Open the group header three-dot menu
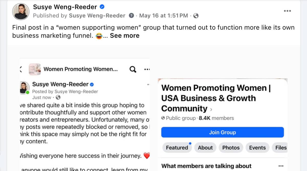The height and width of the screenshot is (171, 307). point(147,69)
